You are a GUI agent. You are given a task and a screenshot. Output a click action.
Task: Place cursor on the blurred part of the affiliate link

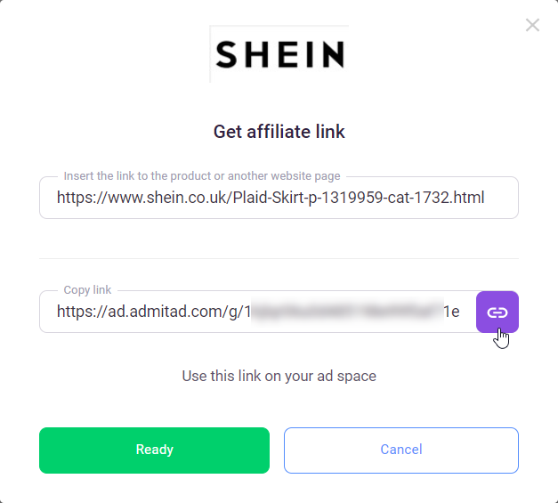click(x=347, y=312)
